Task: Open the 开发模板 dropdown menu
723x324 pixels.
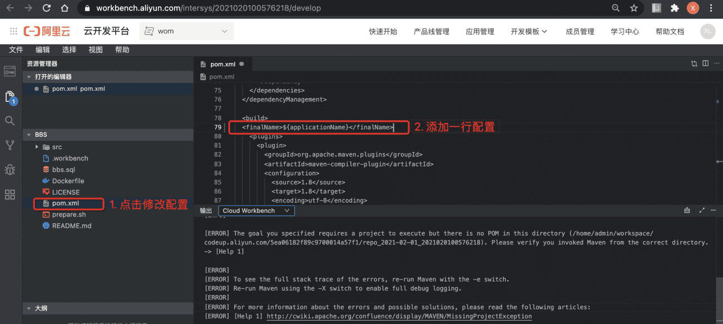Action: [529, 31]
